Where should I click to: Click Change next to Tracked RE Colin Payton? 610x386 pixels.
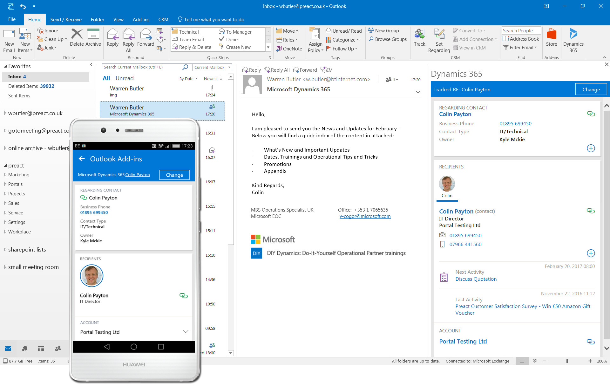(591, 89)
